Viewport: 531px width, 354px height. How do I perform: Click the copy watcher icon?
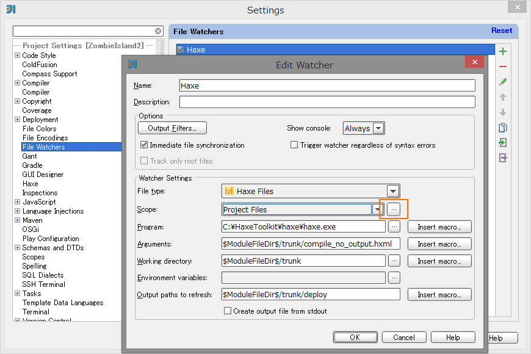[x=503, y=128]
